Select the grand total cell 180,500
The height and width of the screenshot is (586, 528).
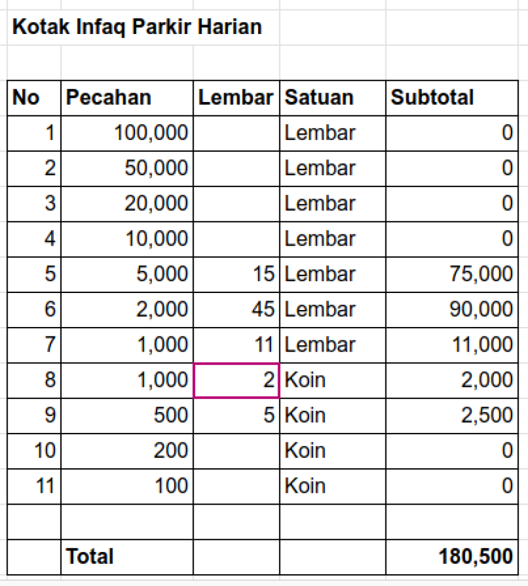coord(452,557)
